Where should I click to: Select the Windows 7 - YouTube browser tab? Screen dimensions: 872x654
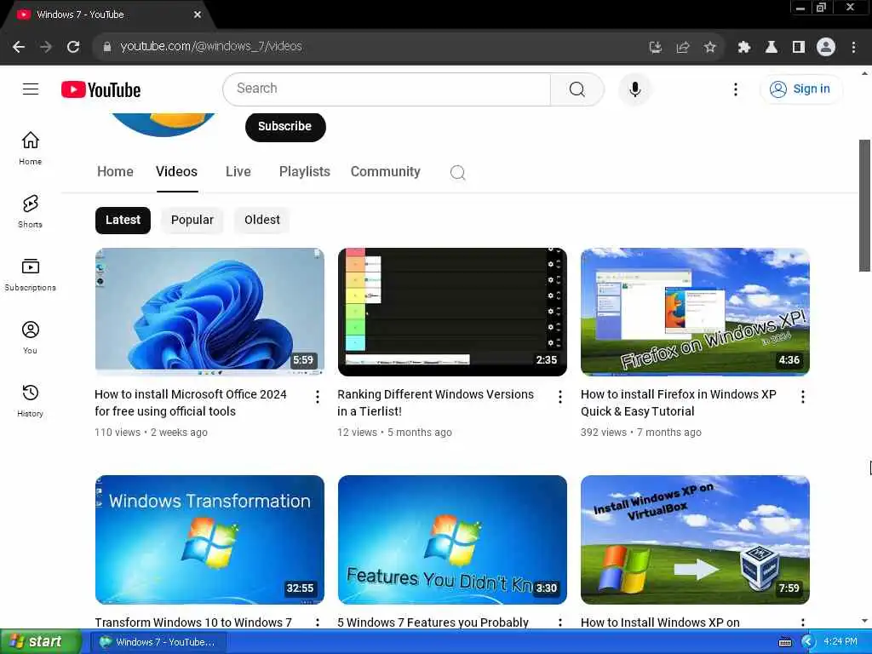(106, 15)
